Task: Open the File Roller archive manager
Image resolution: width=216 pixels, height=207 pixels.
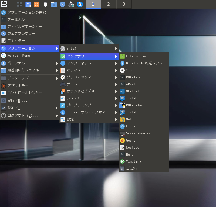Action: click(136, 56)
